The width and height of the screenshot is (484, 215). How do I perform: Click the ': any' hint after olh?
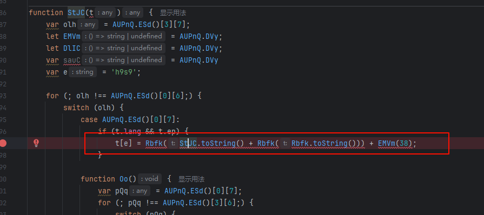coord(88,24)
